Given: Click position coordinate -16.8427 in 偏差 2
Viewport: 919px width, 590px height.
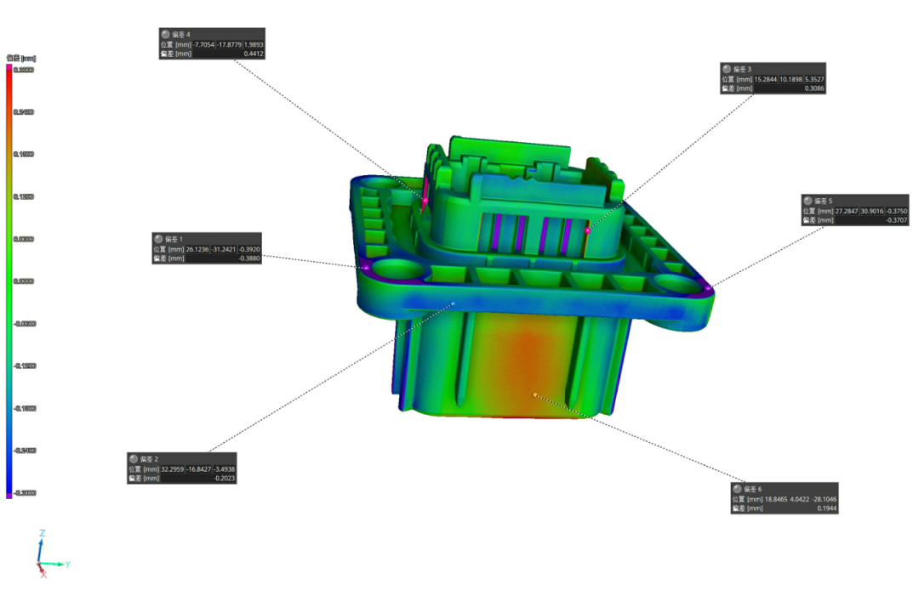Looking at the screenshot, I should (x=198, y=468).
